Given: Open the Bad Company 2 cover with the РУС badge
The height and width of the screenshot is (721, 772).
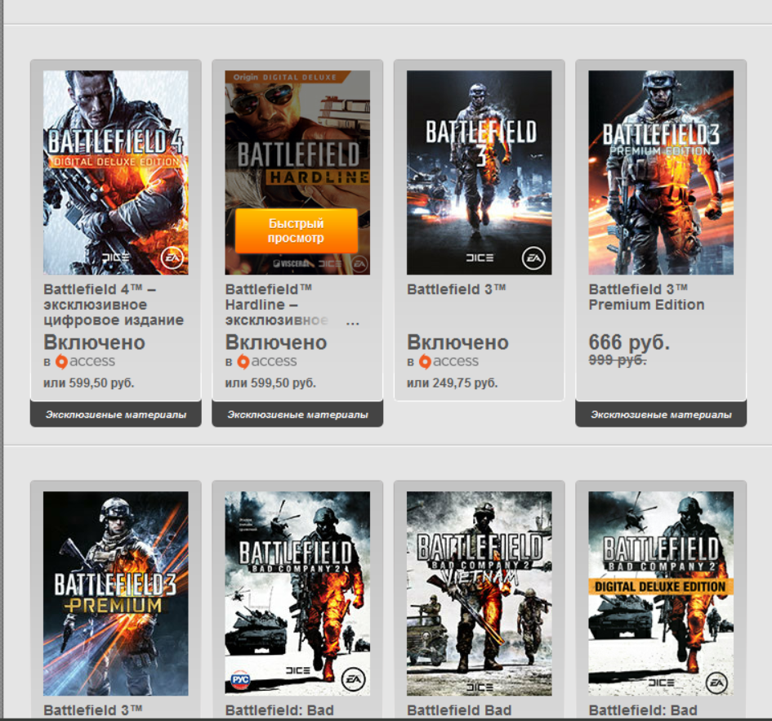Looking at the screenshot, I should [x=297, y=593].
